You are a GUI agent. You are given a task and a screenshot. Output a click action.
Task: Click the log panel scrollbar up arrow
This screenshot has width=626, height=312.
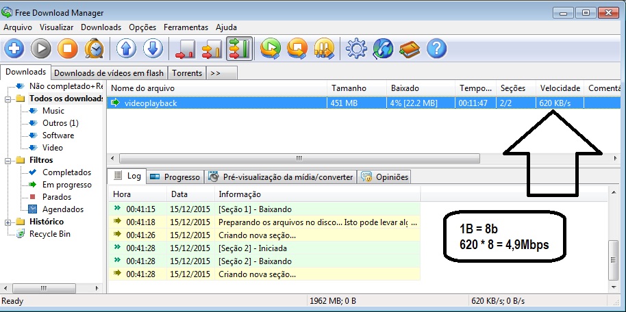pyautogui.click(x=614, y=193)
